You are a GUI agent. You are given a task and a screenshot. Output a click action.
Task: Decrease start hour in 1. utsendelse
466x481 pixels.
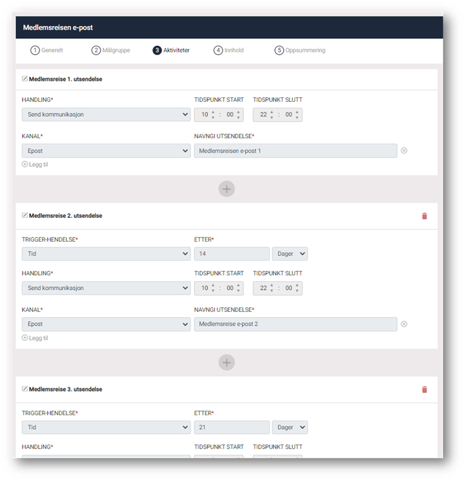tap(213, 118)
